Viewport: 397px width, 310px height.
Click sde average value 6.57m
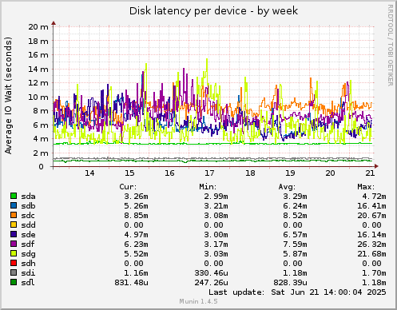295,235
